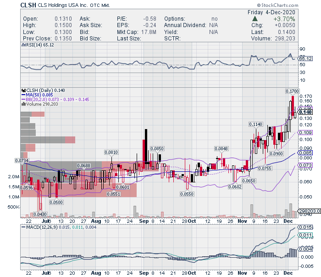This screenshot has width=321, height=277.
Task: Click the copyright symbol before StockCharts.com
Action: [259, 5]
